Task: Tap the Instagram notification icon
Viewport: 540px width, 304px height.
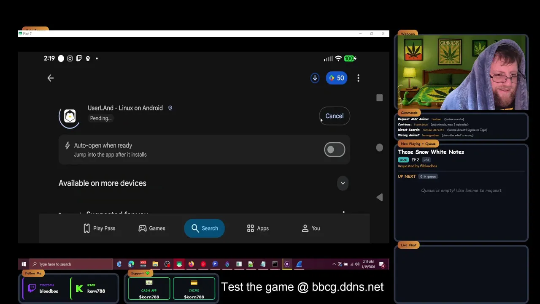Action: [70, 58]
